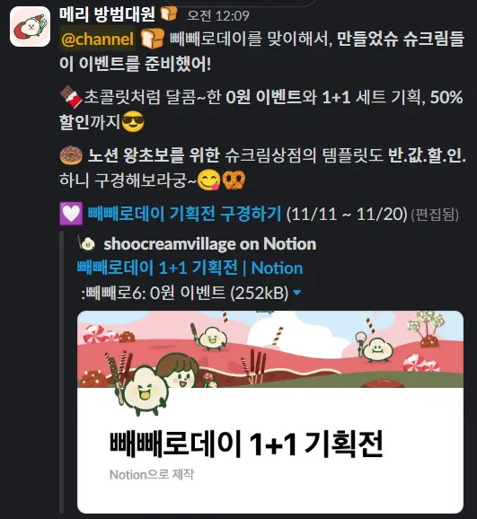Click the pretzel emoji
Screen dimensions: 477x519
click(234, 180)
